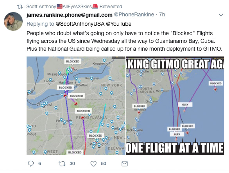
Task: Click the like count of 50
Action: 104,164
